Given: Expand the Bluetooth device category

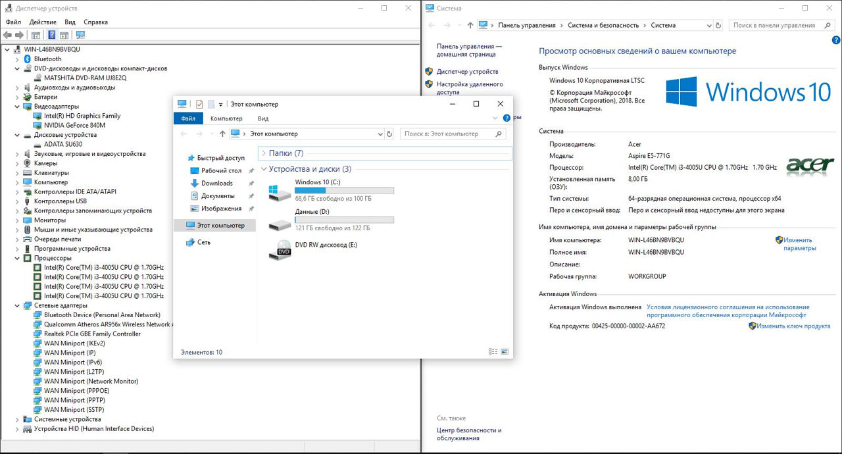Looking at the screenshot, I should [x=18, y=59].
